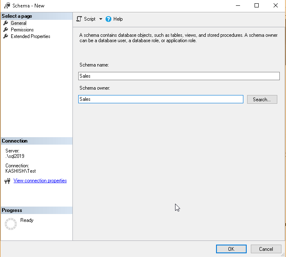The height and width of the screenshot is (257, 286).
Task: Expand the Script dropdown arrow
Action: coord(101,19)
